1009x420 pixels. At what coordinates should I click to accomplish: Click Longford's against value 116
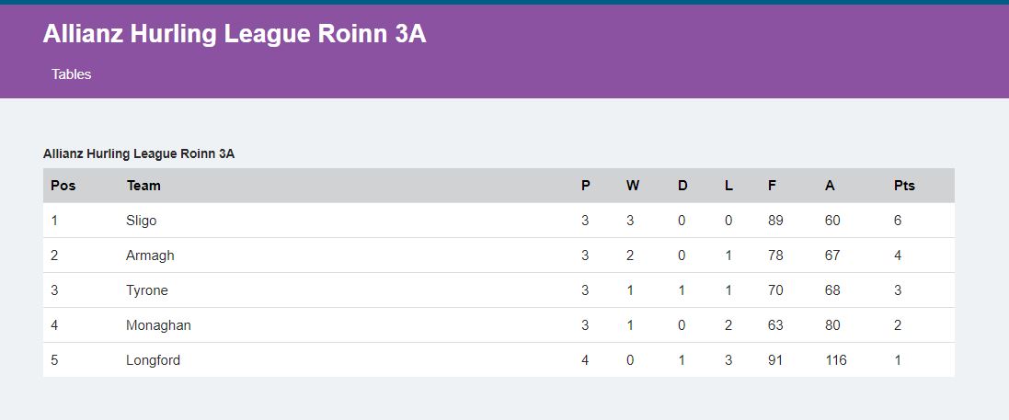[x=836, y=359]
